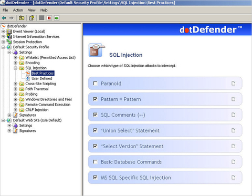Open the document icon beside Basic Database Commands

point(233,162)
